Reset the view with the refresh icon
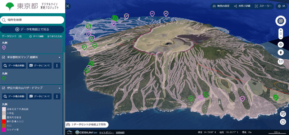The height and width of the screenshot is (135, 289). 281,34
